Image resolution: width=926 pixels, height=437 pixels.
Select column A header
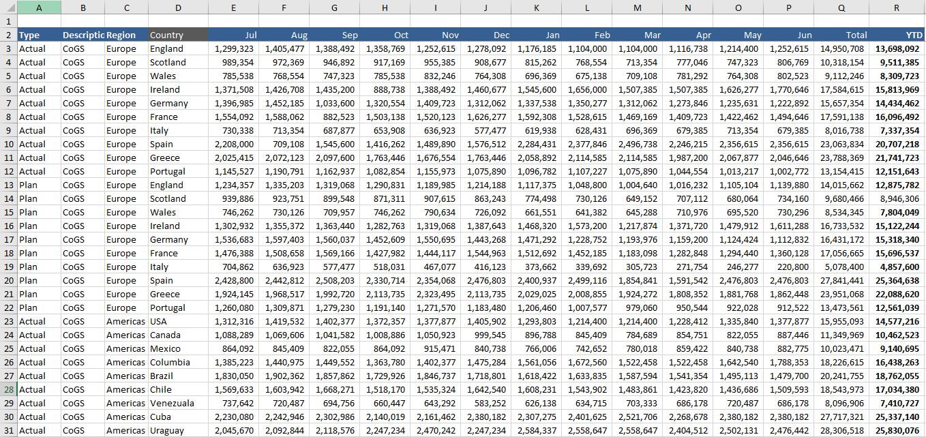click(39, 7)
